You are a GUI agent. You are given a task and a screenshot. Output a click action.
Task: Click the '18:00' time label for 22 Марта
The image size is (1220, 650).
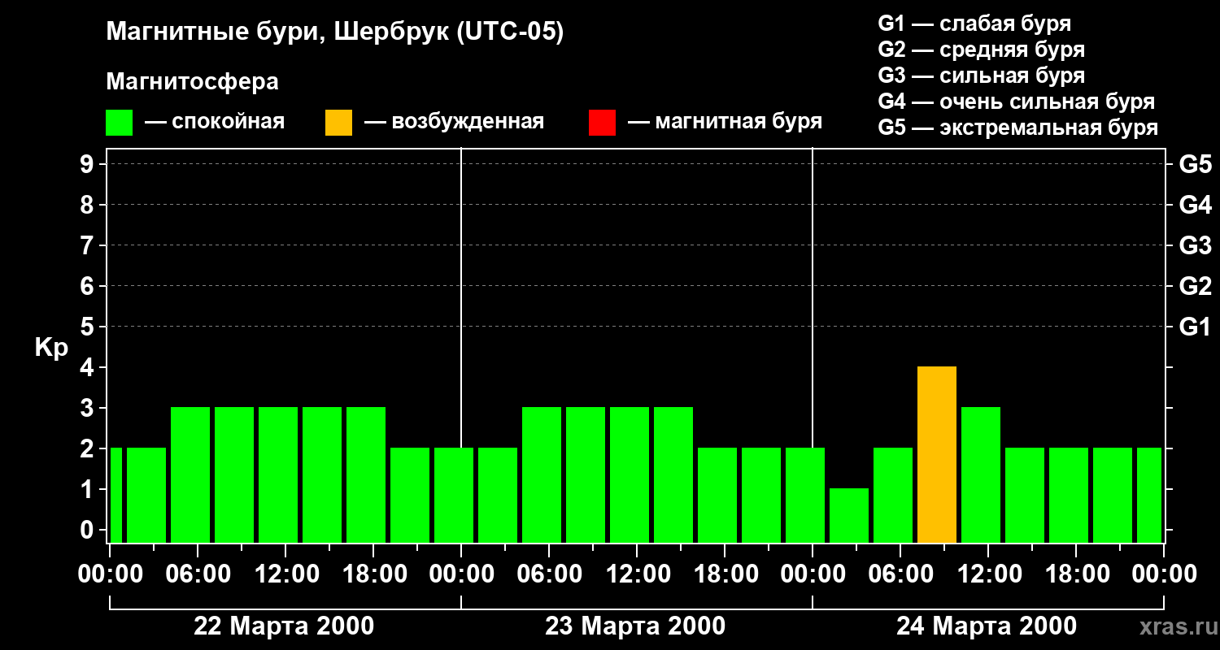point(374,574)
